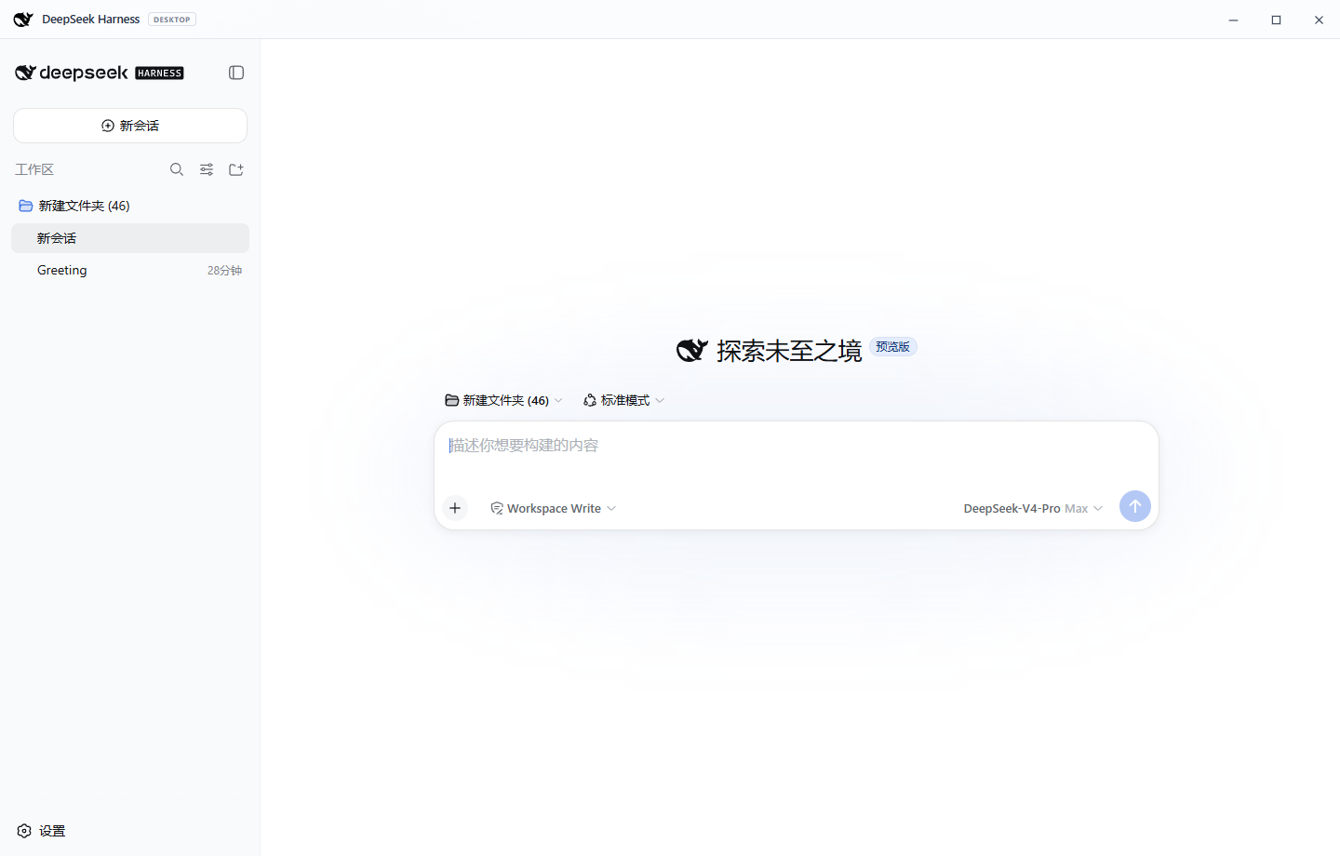Open workspace filter settings icon
Screen dimensions: 1340x856
(207, 169)
